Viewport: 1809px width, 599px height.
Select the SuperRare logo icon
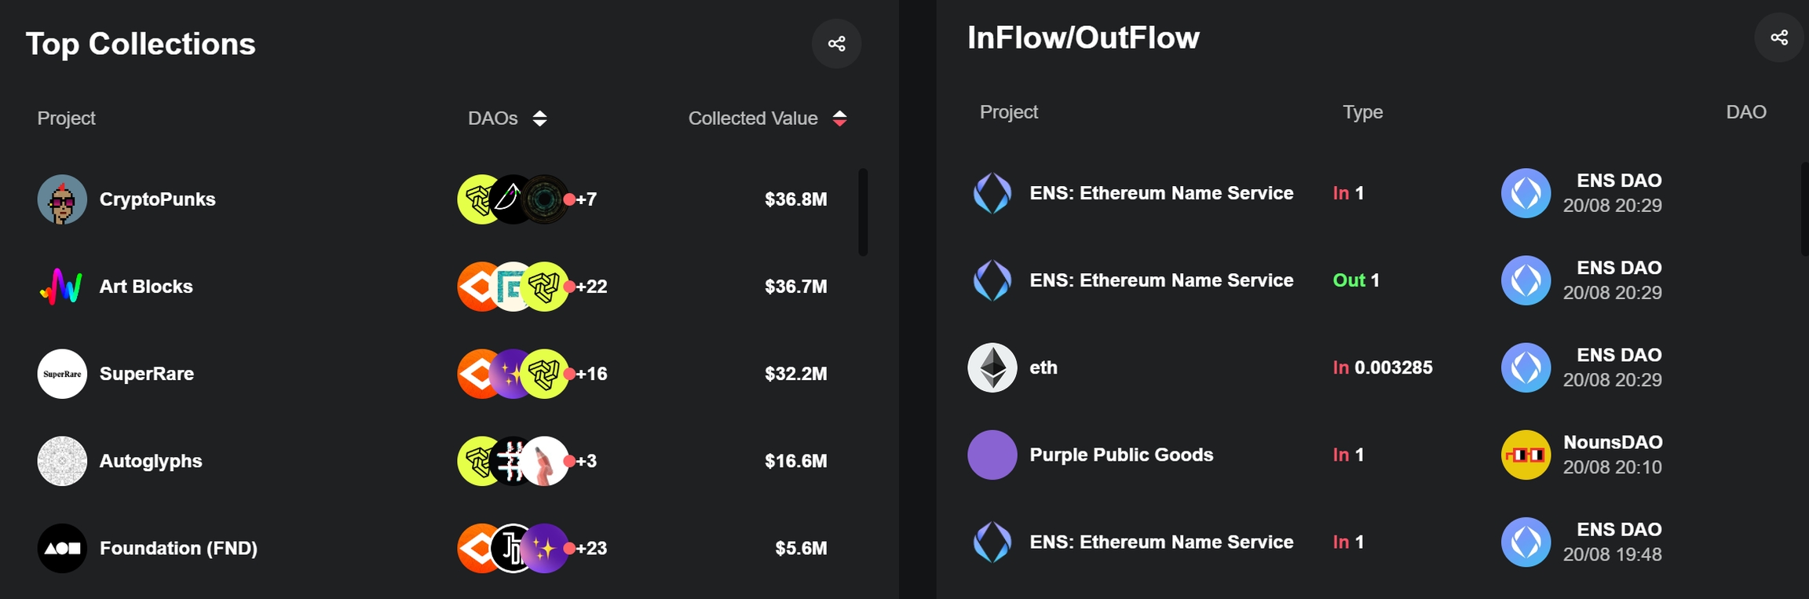click(62, 374)
